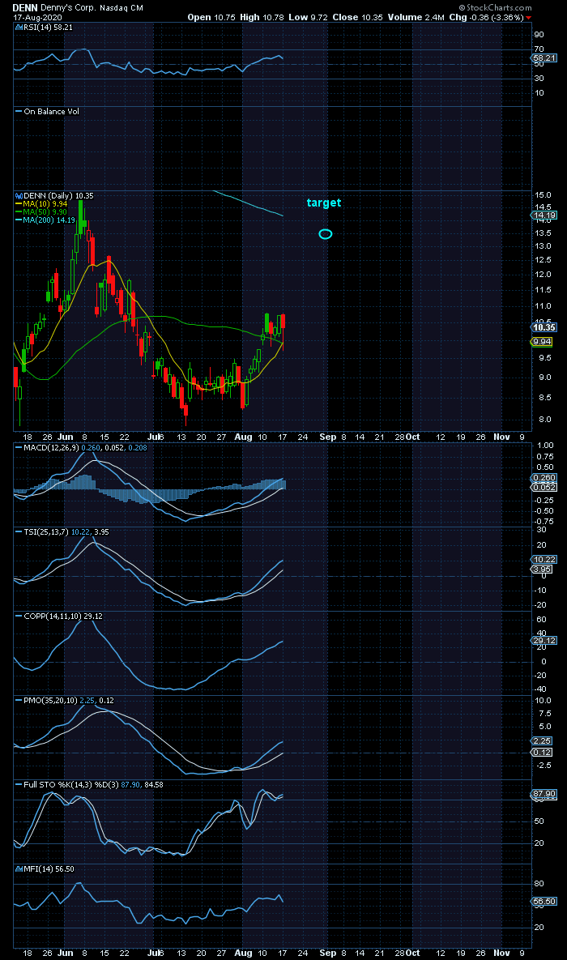Screen dimensions: 567x960
Task: Click Sep on the bottom MFI date axis
Action: pos(327,953)
